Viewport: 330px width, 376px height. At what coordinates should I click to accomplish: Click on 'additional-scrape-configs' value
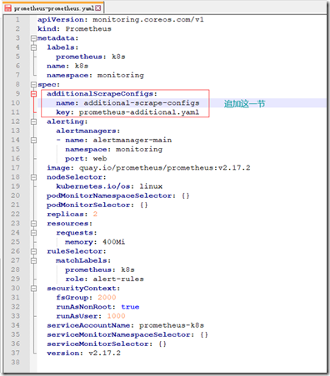pyautogui.click(x=142, y=103)
